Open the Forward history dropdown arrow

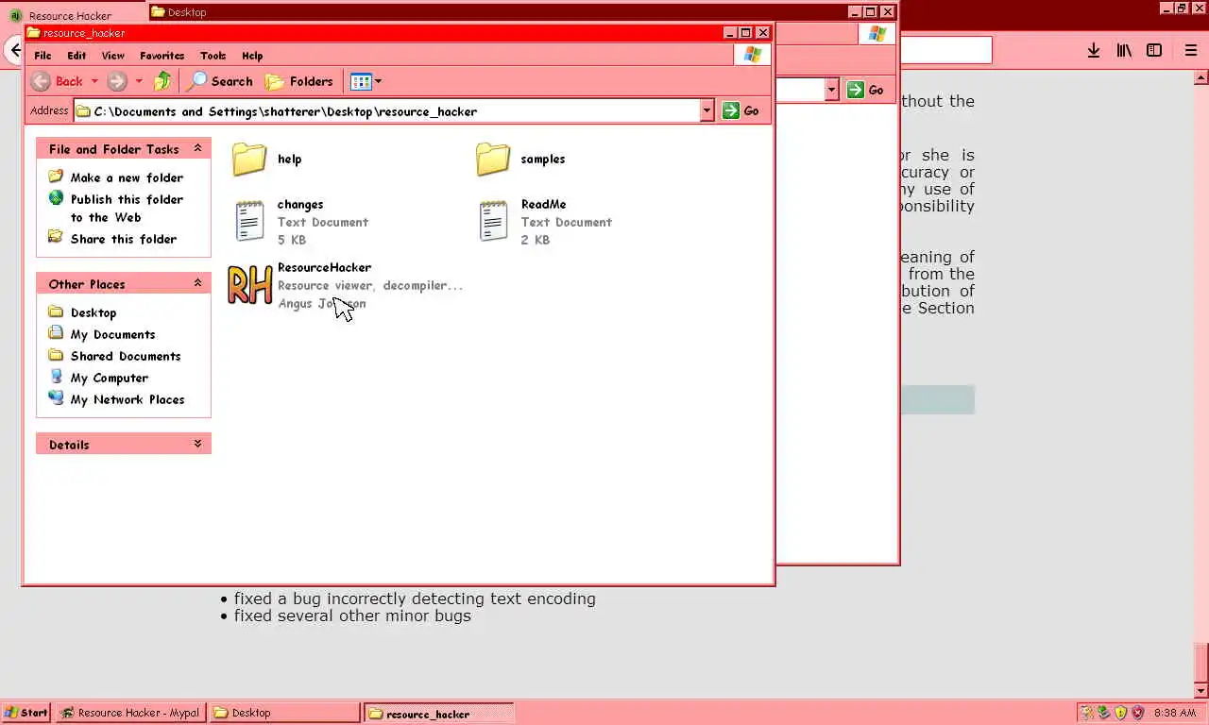[x=139, y=81]
